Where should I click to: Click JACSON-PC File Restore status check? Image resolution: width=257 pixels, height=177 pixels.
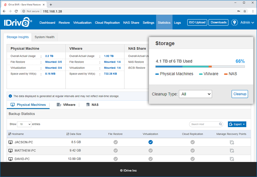pyautogui.click(x=116, y=142)
